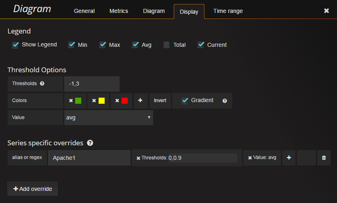Disable the Gradient checkbox

(185, 100)
